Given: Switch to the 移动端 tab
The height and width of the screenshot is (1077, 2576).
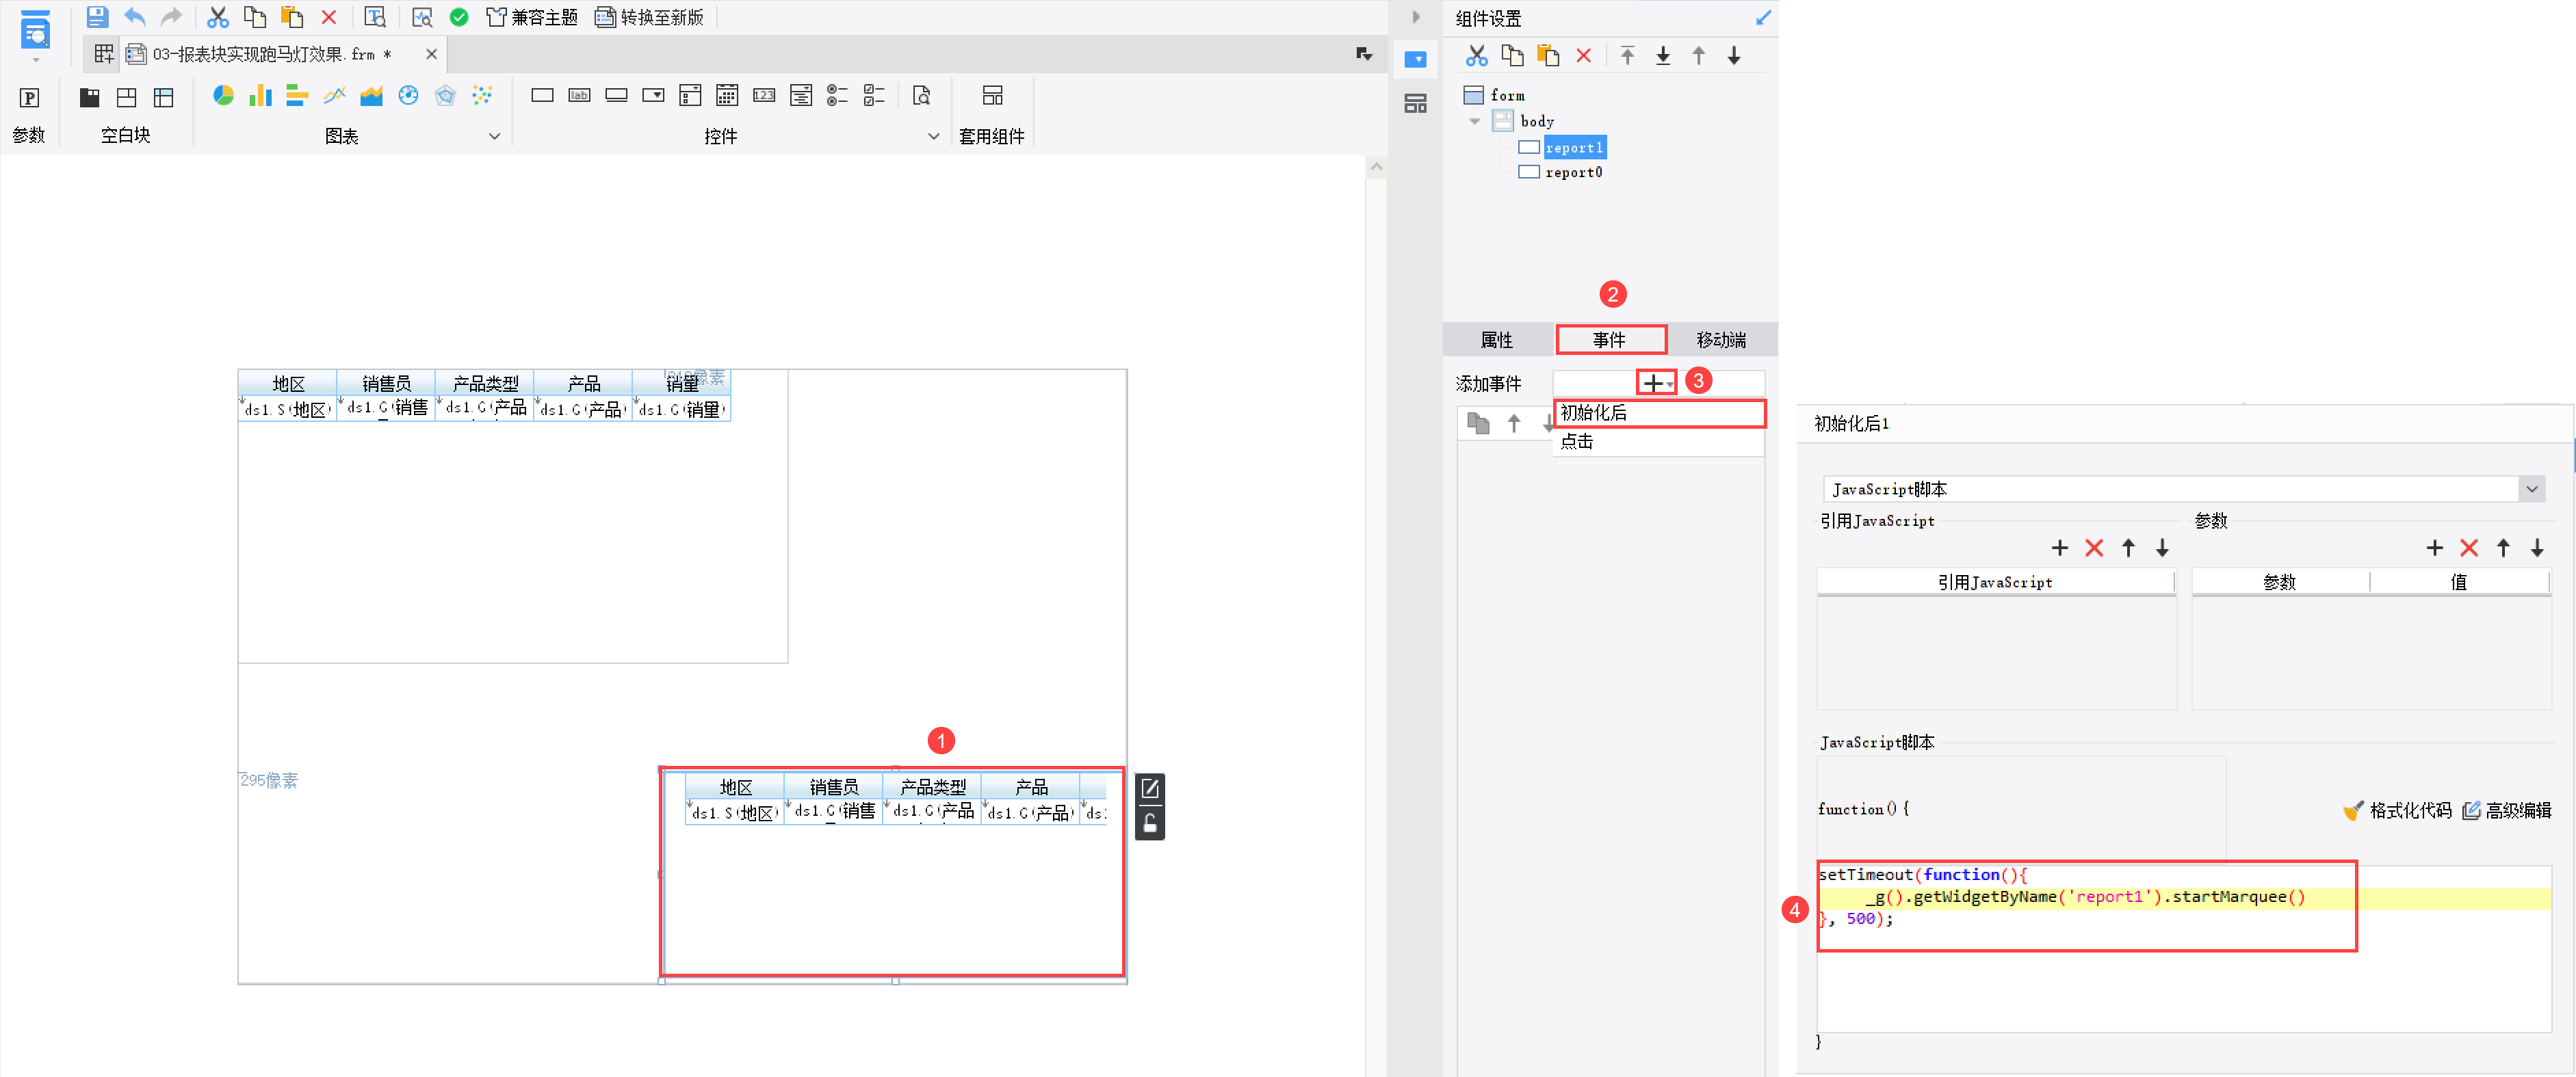Looking at the screenshot, I should [x=1720, y=340].
